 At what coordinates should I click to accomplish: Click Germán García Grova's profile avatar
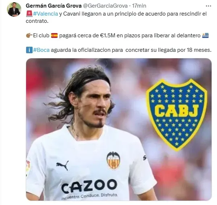[x=14, y=9]
